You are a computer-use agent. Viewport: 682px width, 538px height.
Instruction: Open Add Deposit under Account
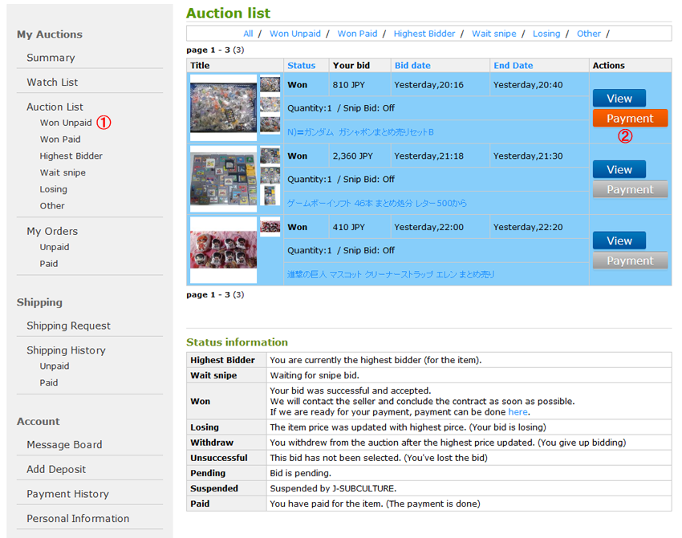56,469
